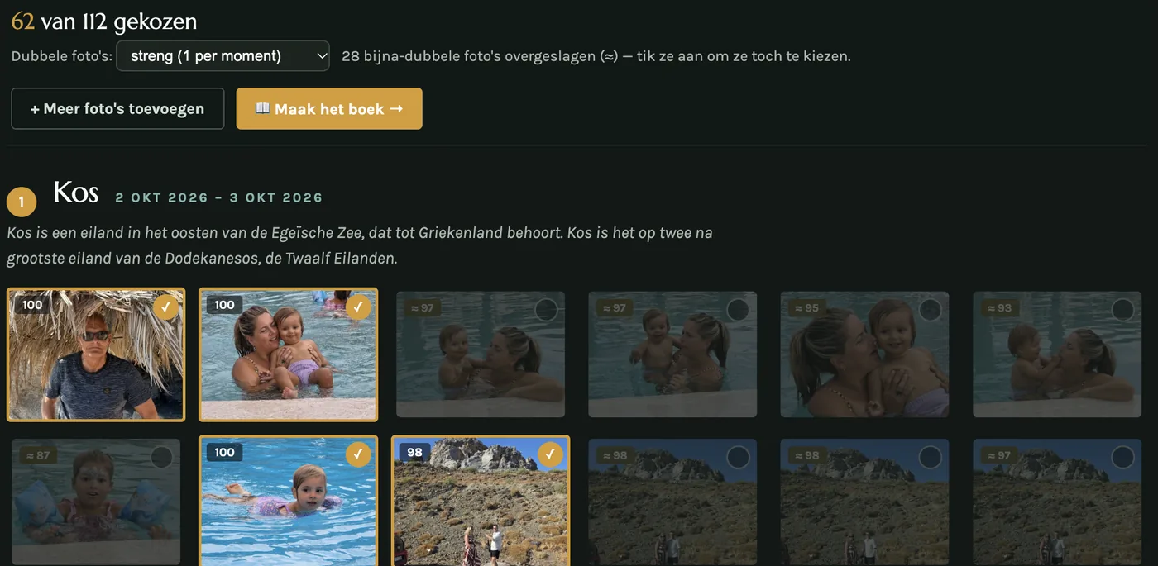Click the "62 van 112 gekozen" counter
Viewport: 1158px width, 566px height.
pyautogui.click(x=104, y=21)
